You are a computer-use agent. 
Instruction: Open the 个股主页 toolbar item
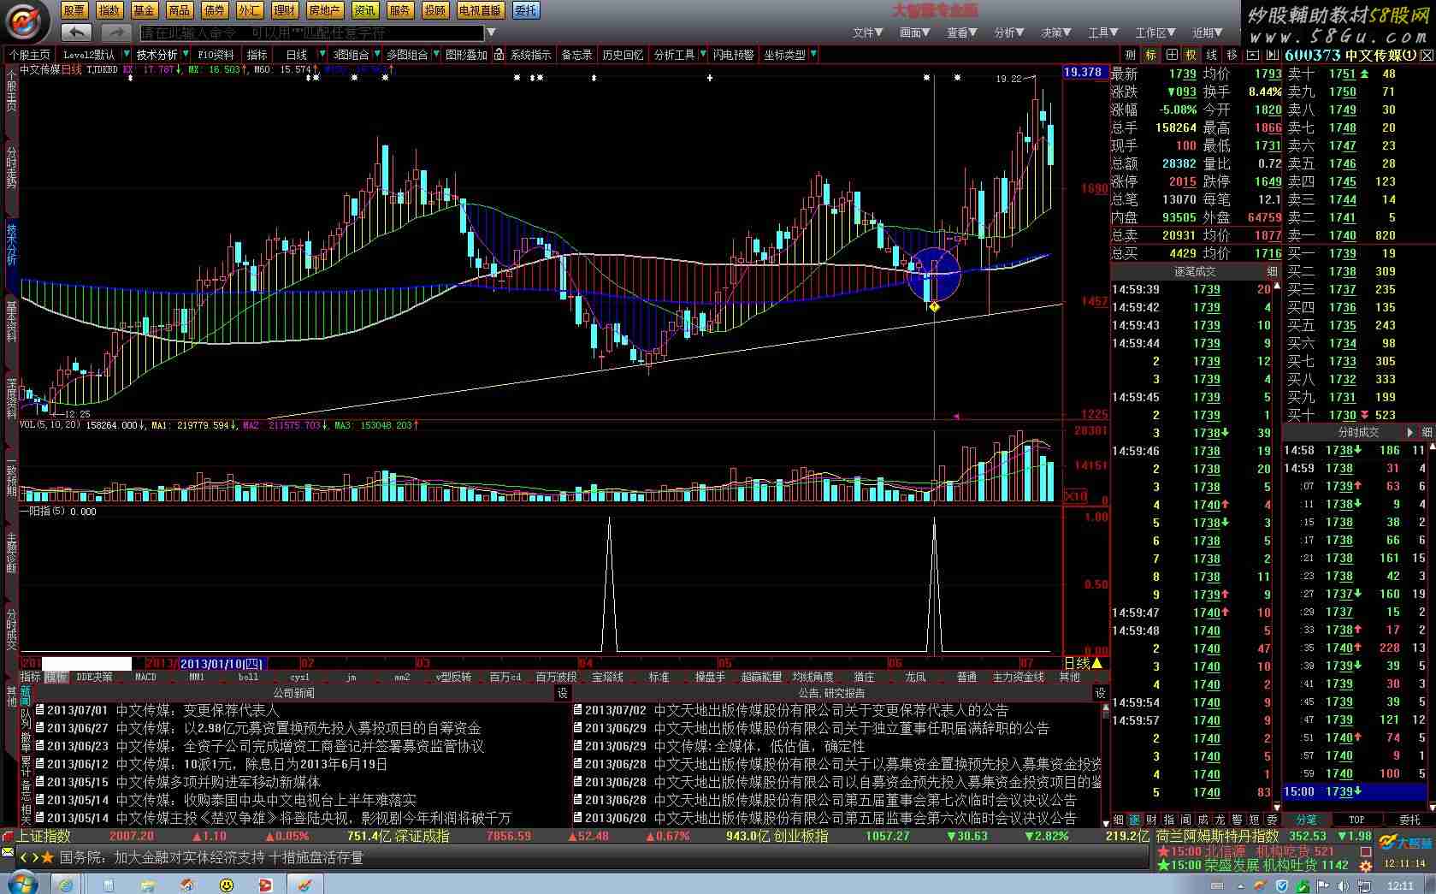click(x=30, y=55)
